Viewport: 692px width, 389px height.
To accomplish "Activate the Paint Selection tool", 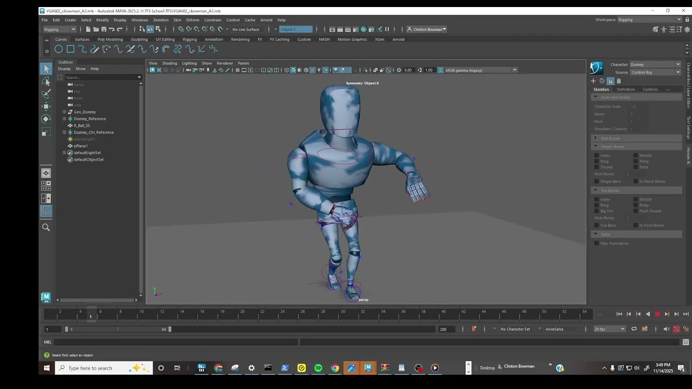I will [46, 94].
